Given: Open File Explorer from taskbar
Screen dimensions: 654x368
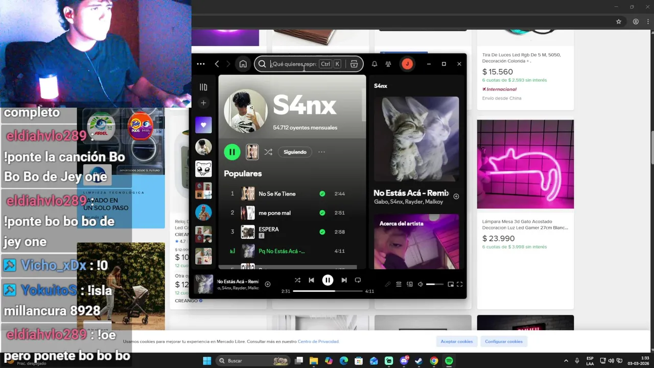Looking at the screenshot, I should tap(314, 361).
